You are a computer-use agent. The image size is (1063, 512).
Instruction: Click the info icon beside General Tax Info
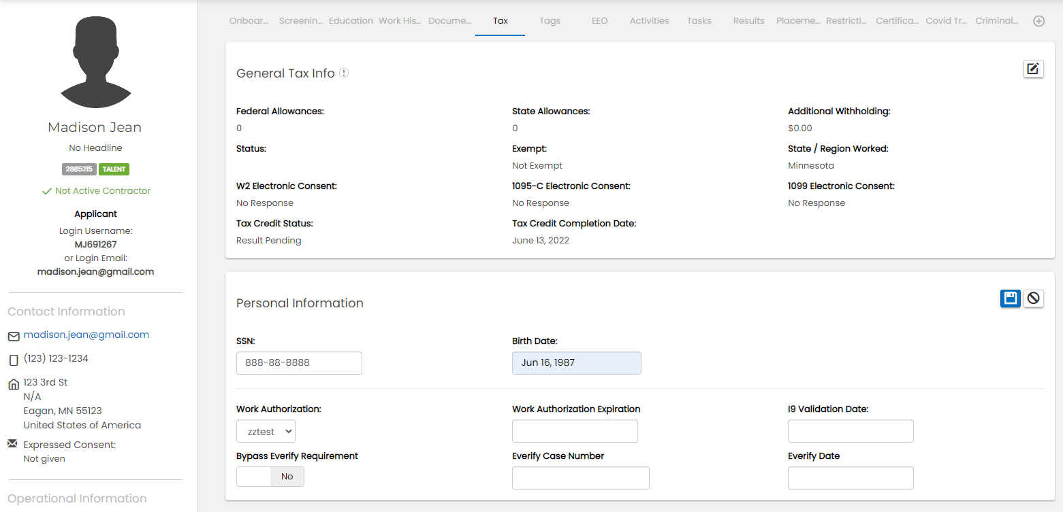tap(344, 73)
